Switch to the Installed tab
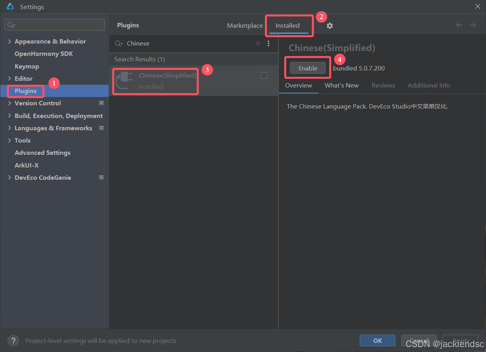 287,25
